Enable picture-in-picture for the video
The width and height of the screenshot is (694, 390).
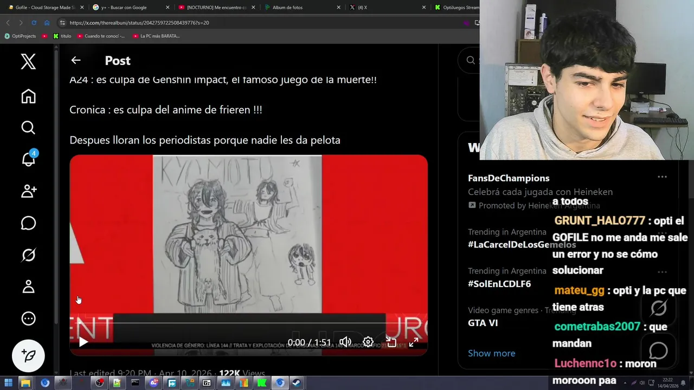tap(391, 342)
